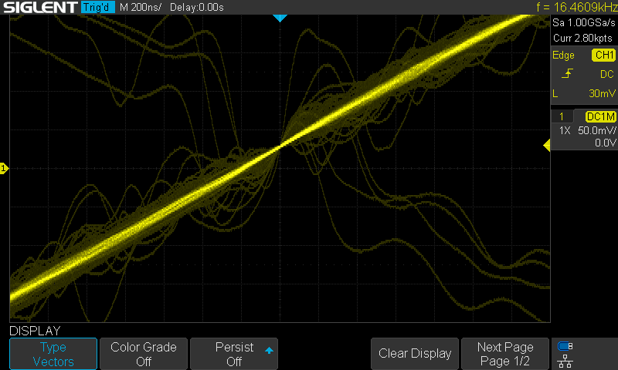Select the CH1 trigger source label
The width and height of the screenshot is (618, 370).
tap(603, 55)
